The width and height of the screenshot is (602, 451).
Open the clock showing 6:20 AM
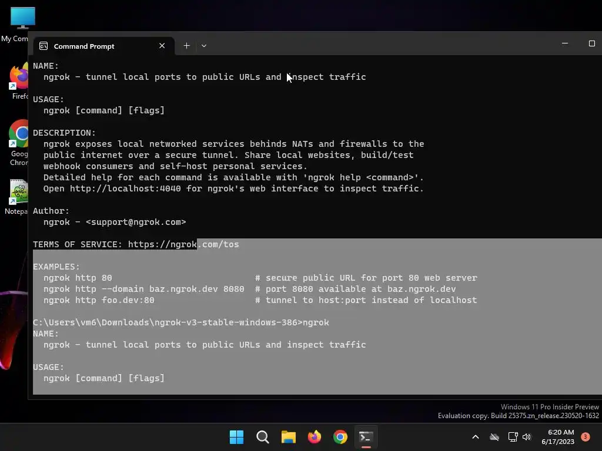point(558,437)
